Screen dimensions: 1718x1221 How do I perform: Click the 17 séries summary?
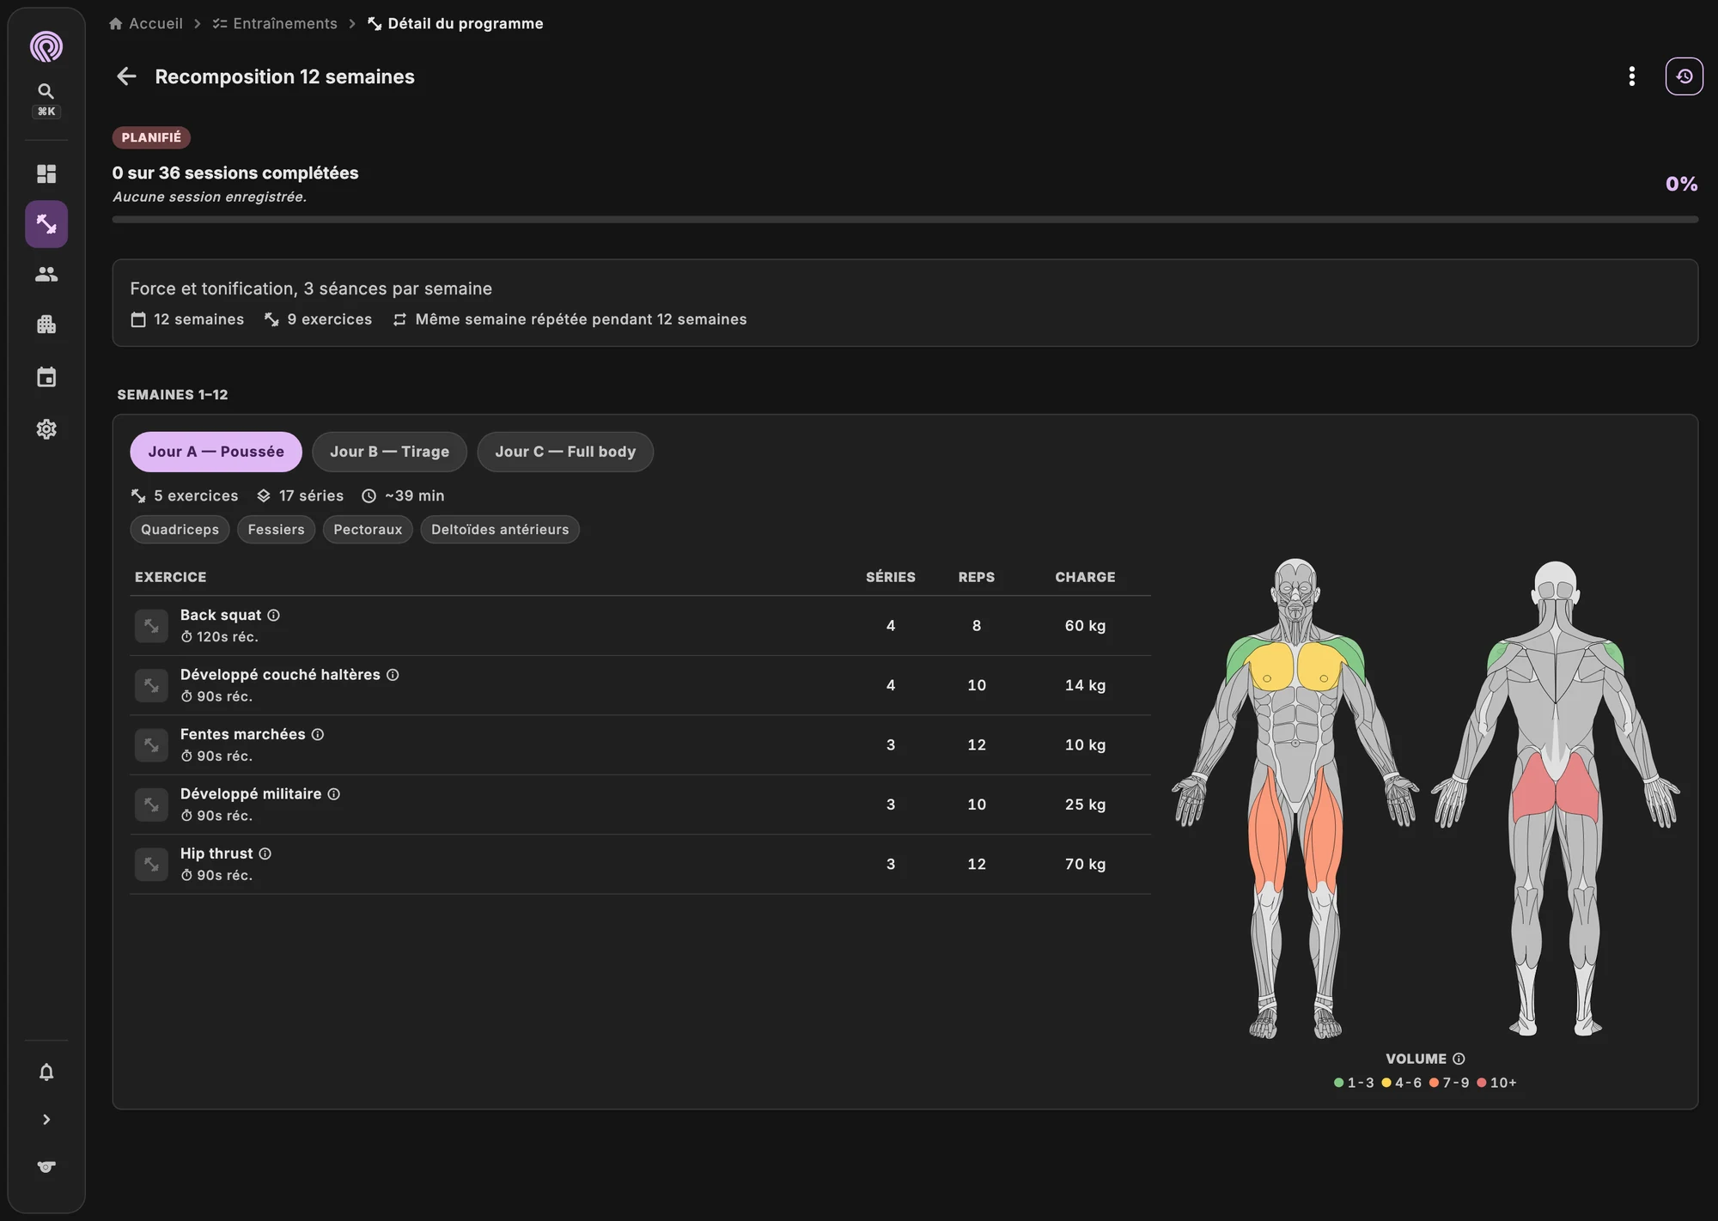pos(301,495)
